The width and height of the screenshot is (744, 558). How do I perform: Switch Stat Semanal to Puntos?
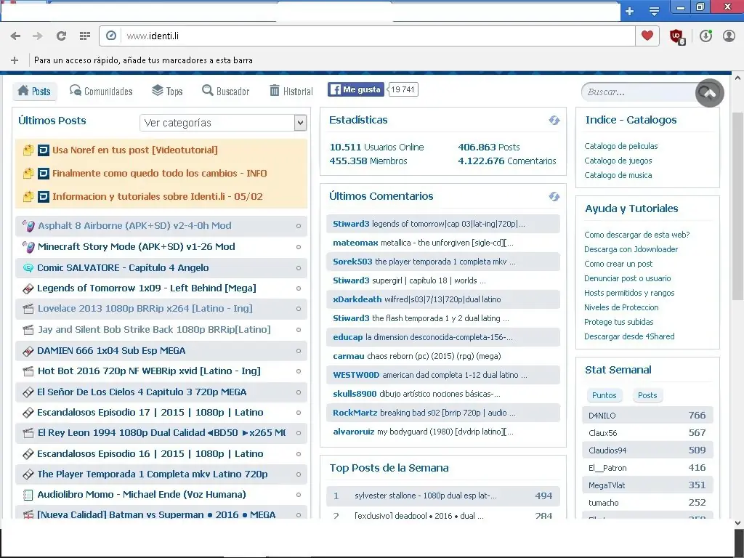click(x=604, y=395)
